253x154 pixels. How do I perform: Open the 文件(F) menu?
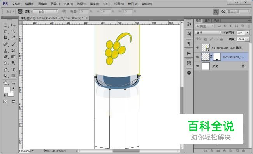click(x=17, y=4)
